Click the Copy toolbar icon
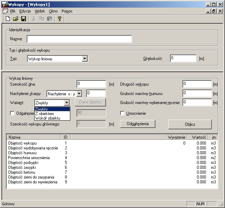Image resolution: width=225 pixels, height=208 pixels. click(42, 19)
